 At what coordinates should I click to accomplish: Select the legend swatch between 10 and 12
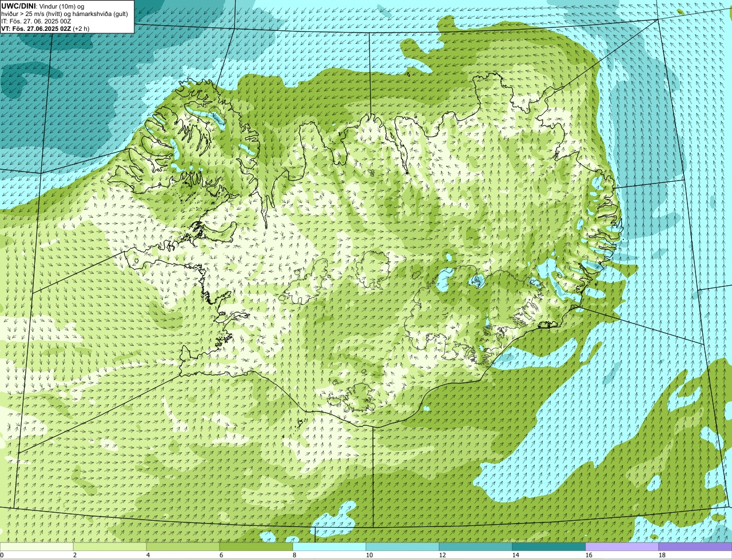(403, 546)
